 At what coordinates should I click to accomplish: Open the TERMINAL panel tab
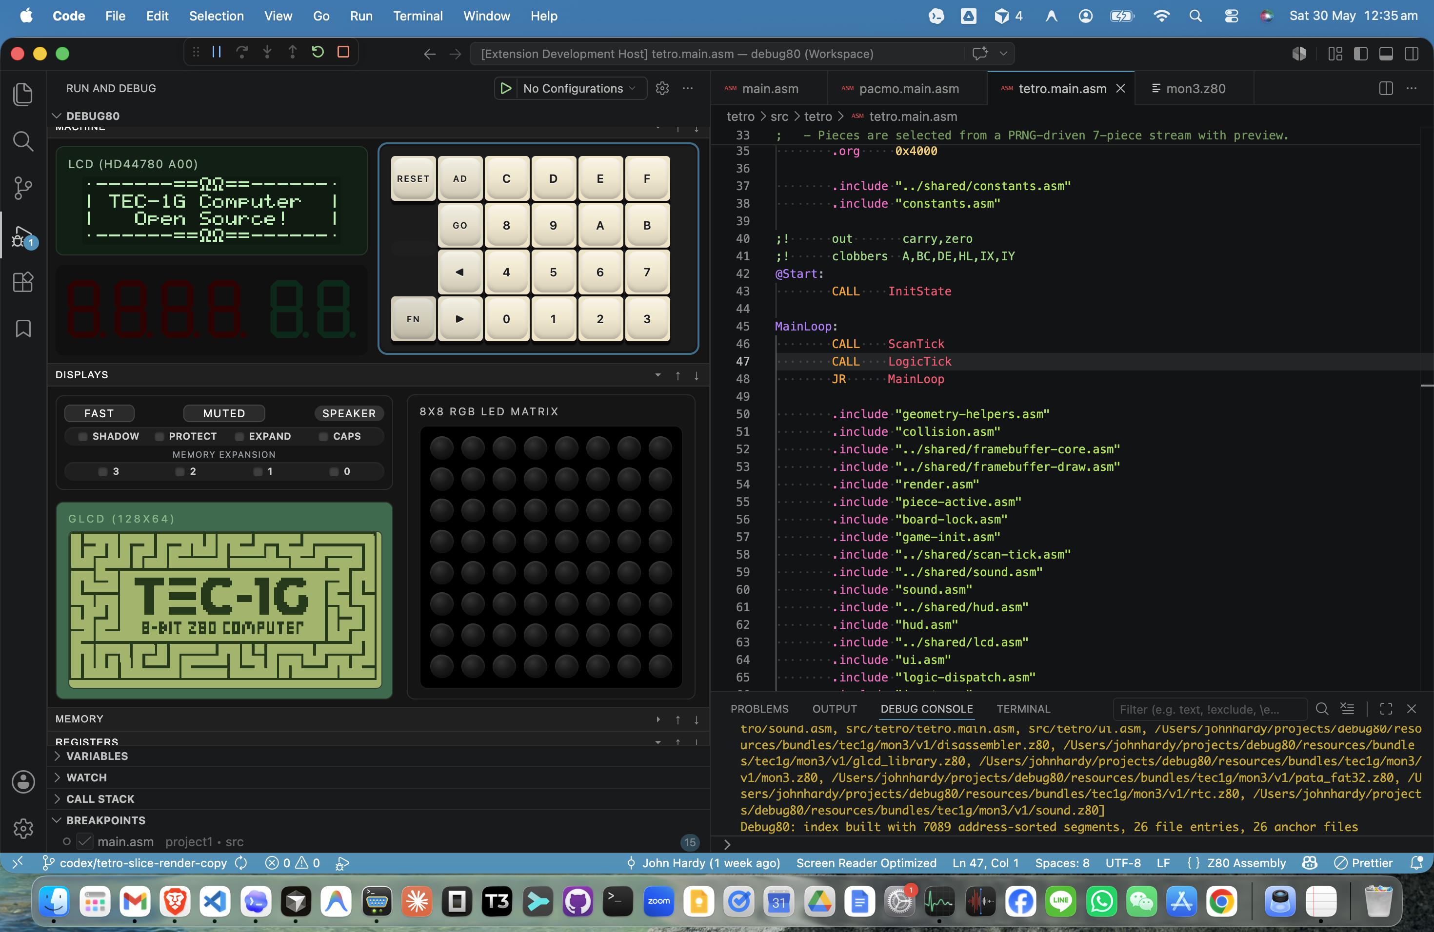[x=1023, y=709]
